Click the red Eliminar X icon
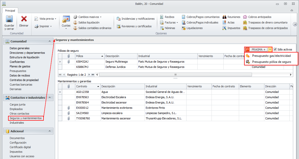 tap(24, 19)
